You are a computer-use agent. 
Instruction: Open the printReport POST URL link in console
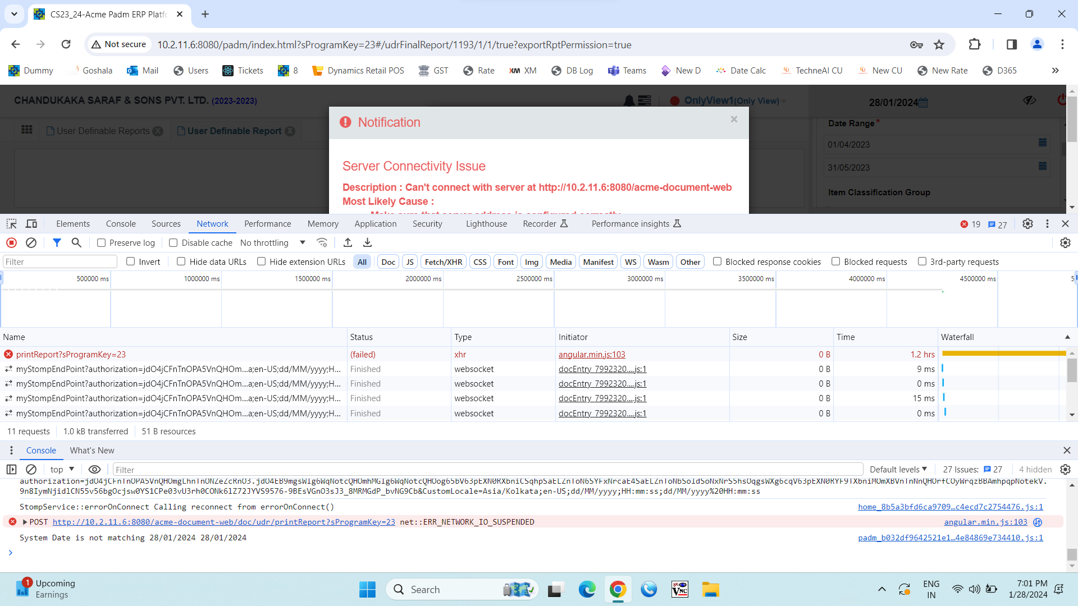tap(224, 522)
